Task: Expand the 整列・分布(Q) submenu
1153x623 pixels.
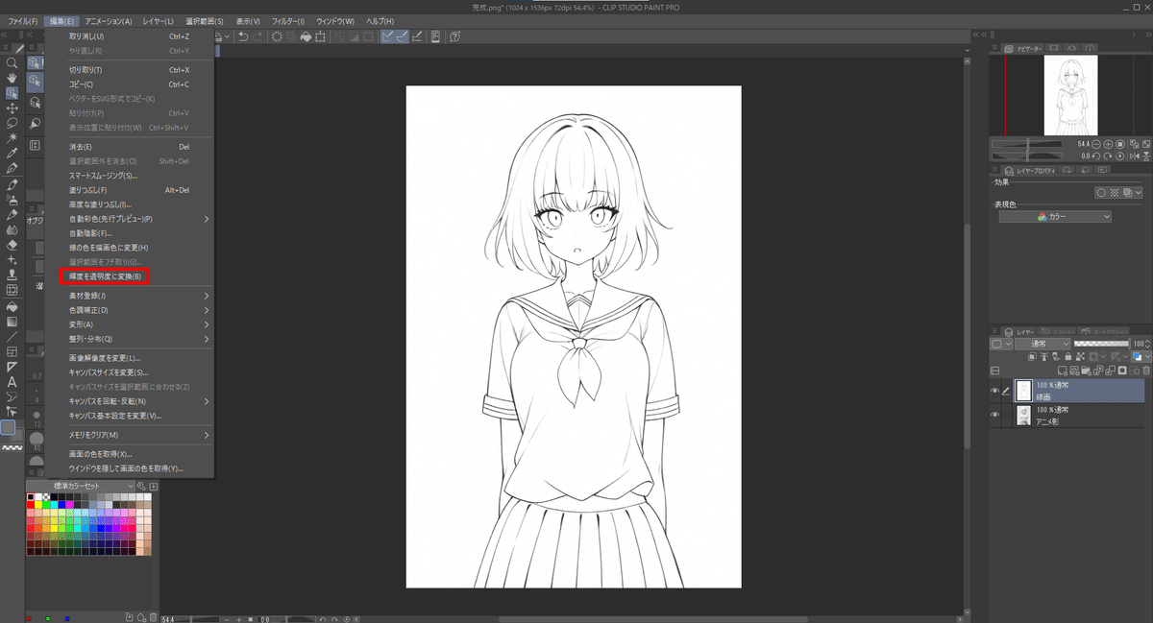Action: click(139, 339)
